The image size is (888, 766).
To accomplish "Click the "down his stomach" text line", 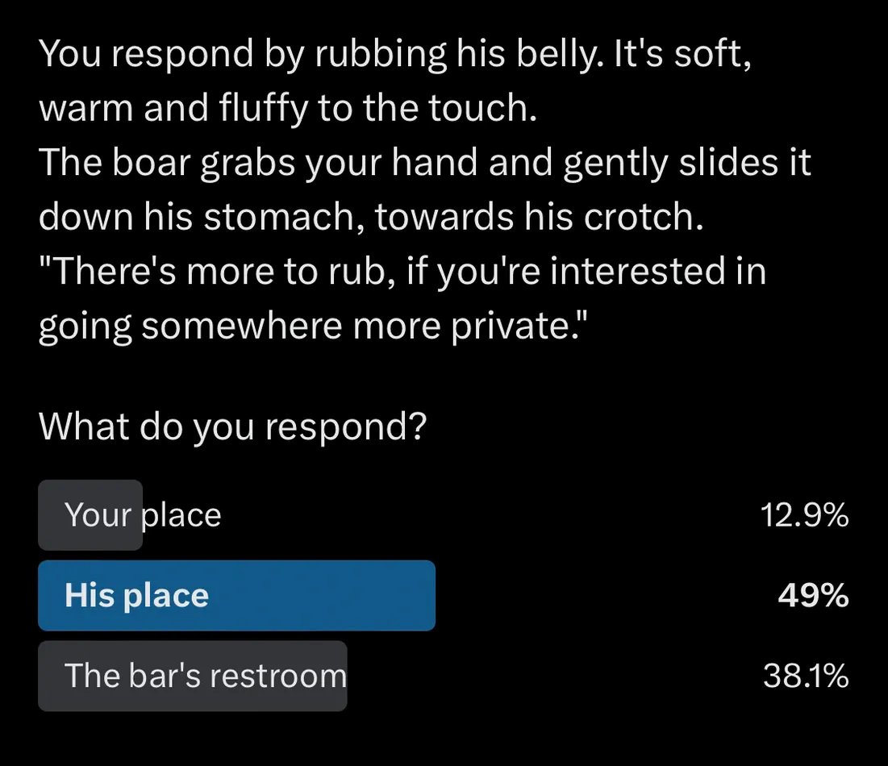I will (371, 217).
